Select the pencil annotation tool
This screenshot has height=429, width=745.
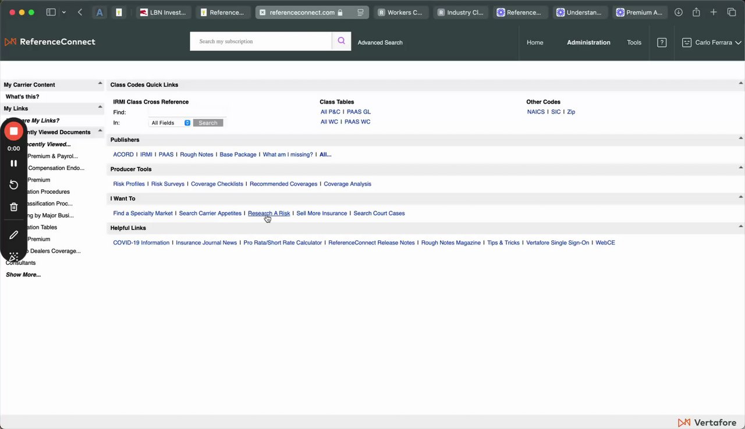pos(13,235)
